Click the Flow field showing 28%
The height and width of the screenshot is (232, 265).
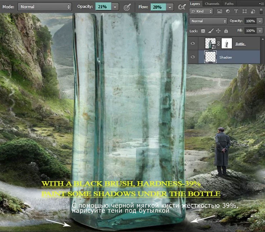(x=158, y=7)
